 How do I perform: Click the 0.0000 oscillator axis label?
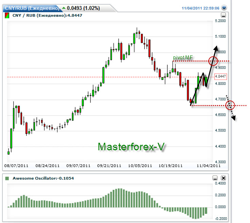(220, 207)
